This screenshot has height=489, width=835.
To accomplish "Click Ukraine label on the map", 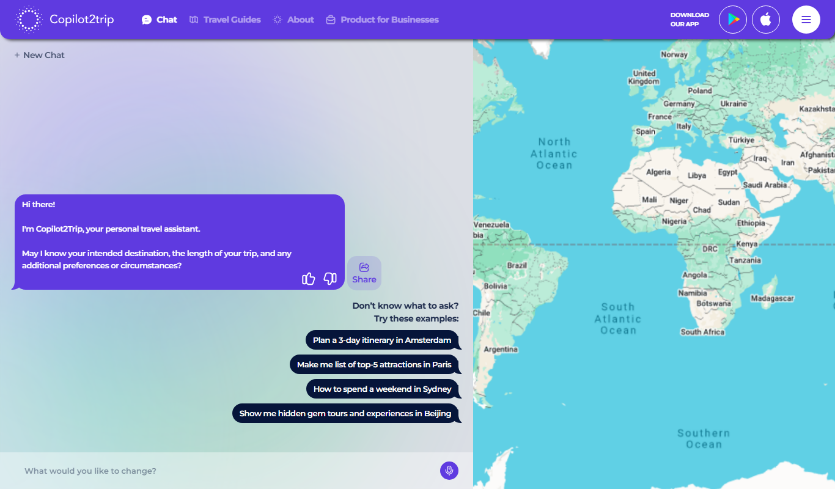I will click(x=734, y=103).
